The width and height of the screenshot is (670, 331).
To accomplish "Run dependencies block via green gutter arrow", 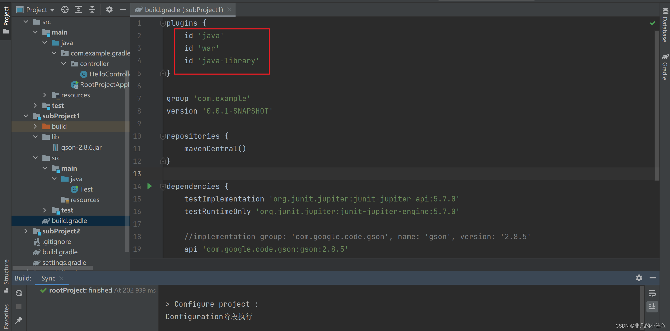I will click(x=149, y=186).
